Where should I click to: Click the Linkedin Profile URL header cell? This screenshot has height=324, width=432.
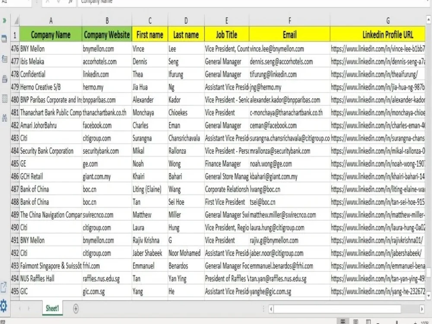coord(378,35)
